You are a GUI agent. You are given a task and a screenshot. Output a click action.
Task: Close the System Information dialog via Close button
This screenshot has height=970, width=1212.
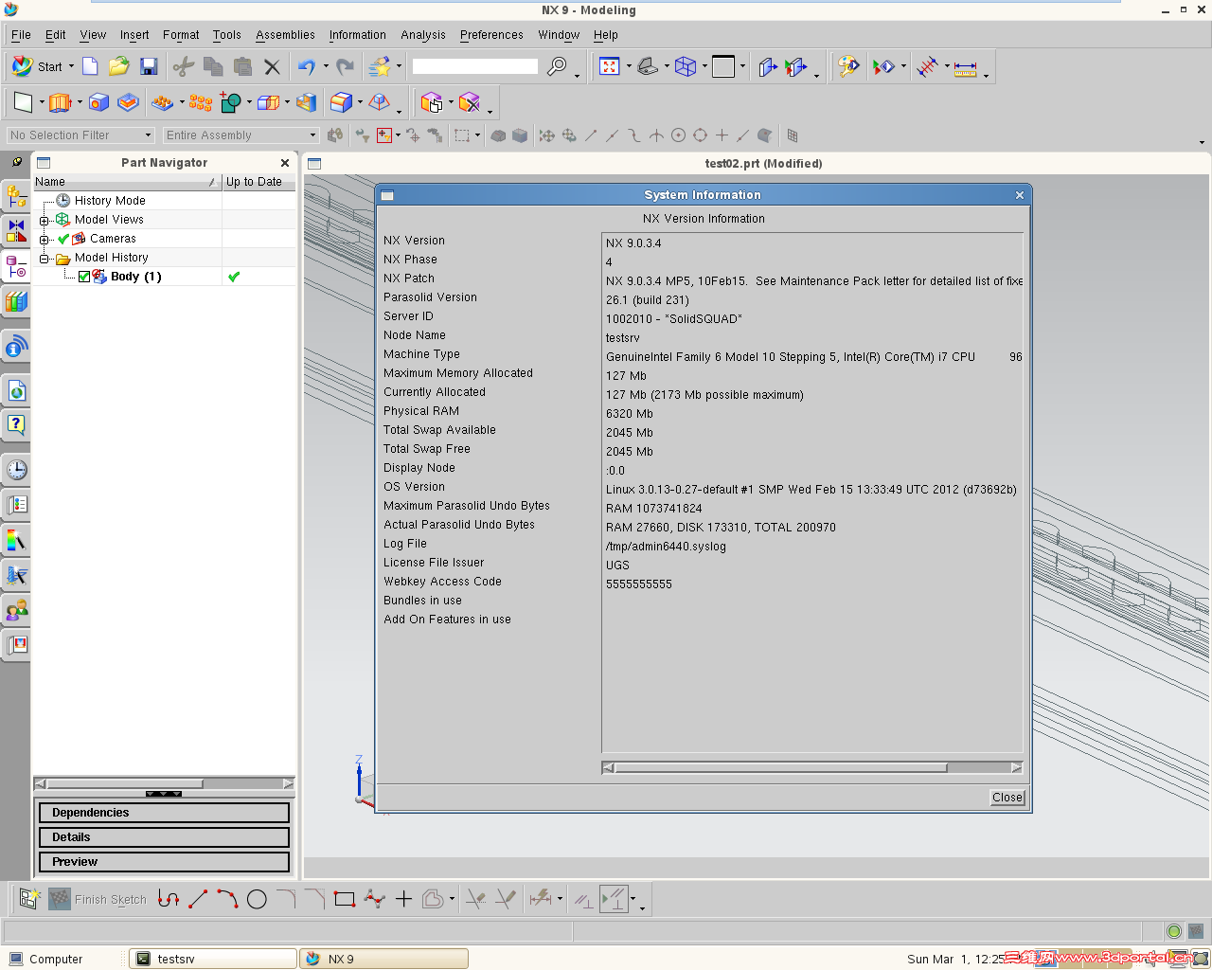coord(1007,798)
